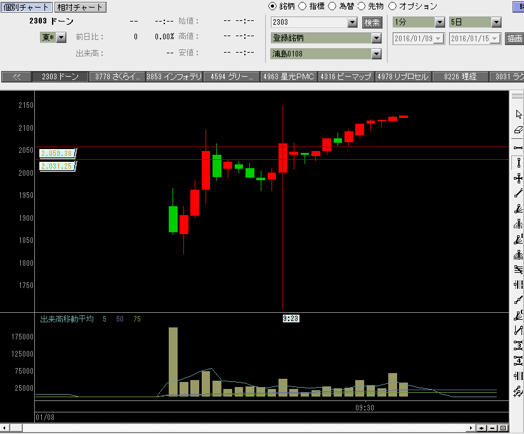
Task: Select the 4594 グリー stock tab
Action: pos(232,77)
